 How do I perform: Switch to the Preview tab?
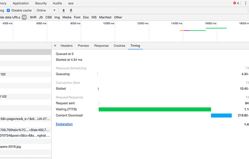[x=83, y=46]
